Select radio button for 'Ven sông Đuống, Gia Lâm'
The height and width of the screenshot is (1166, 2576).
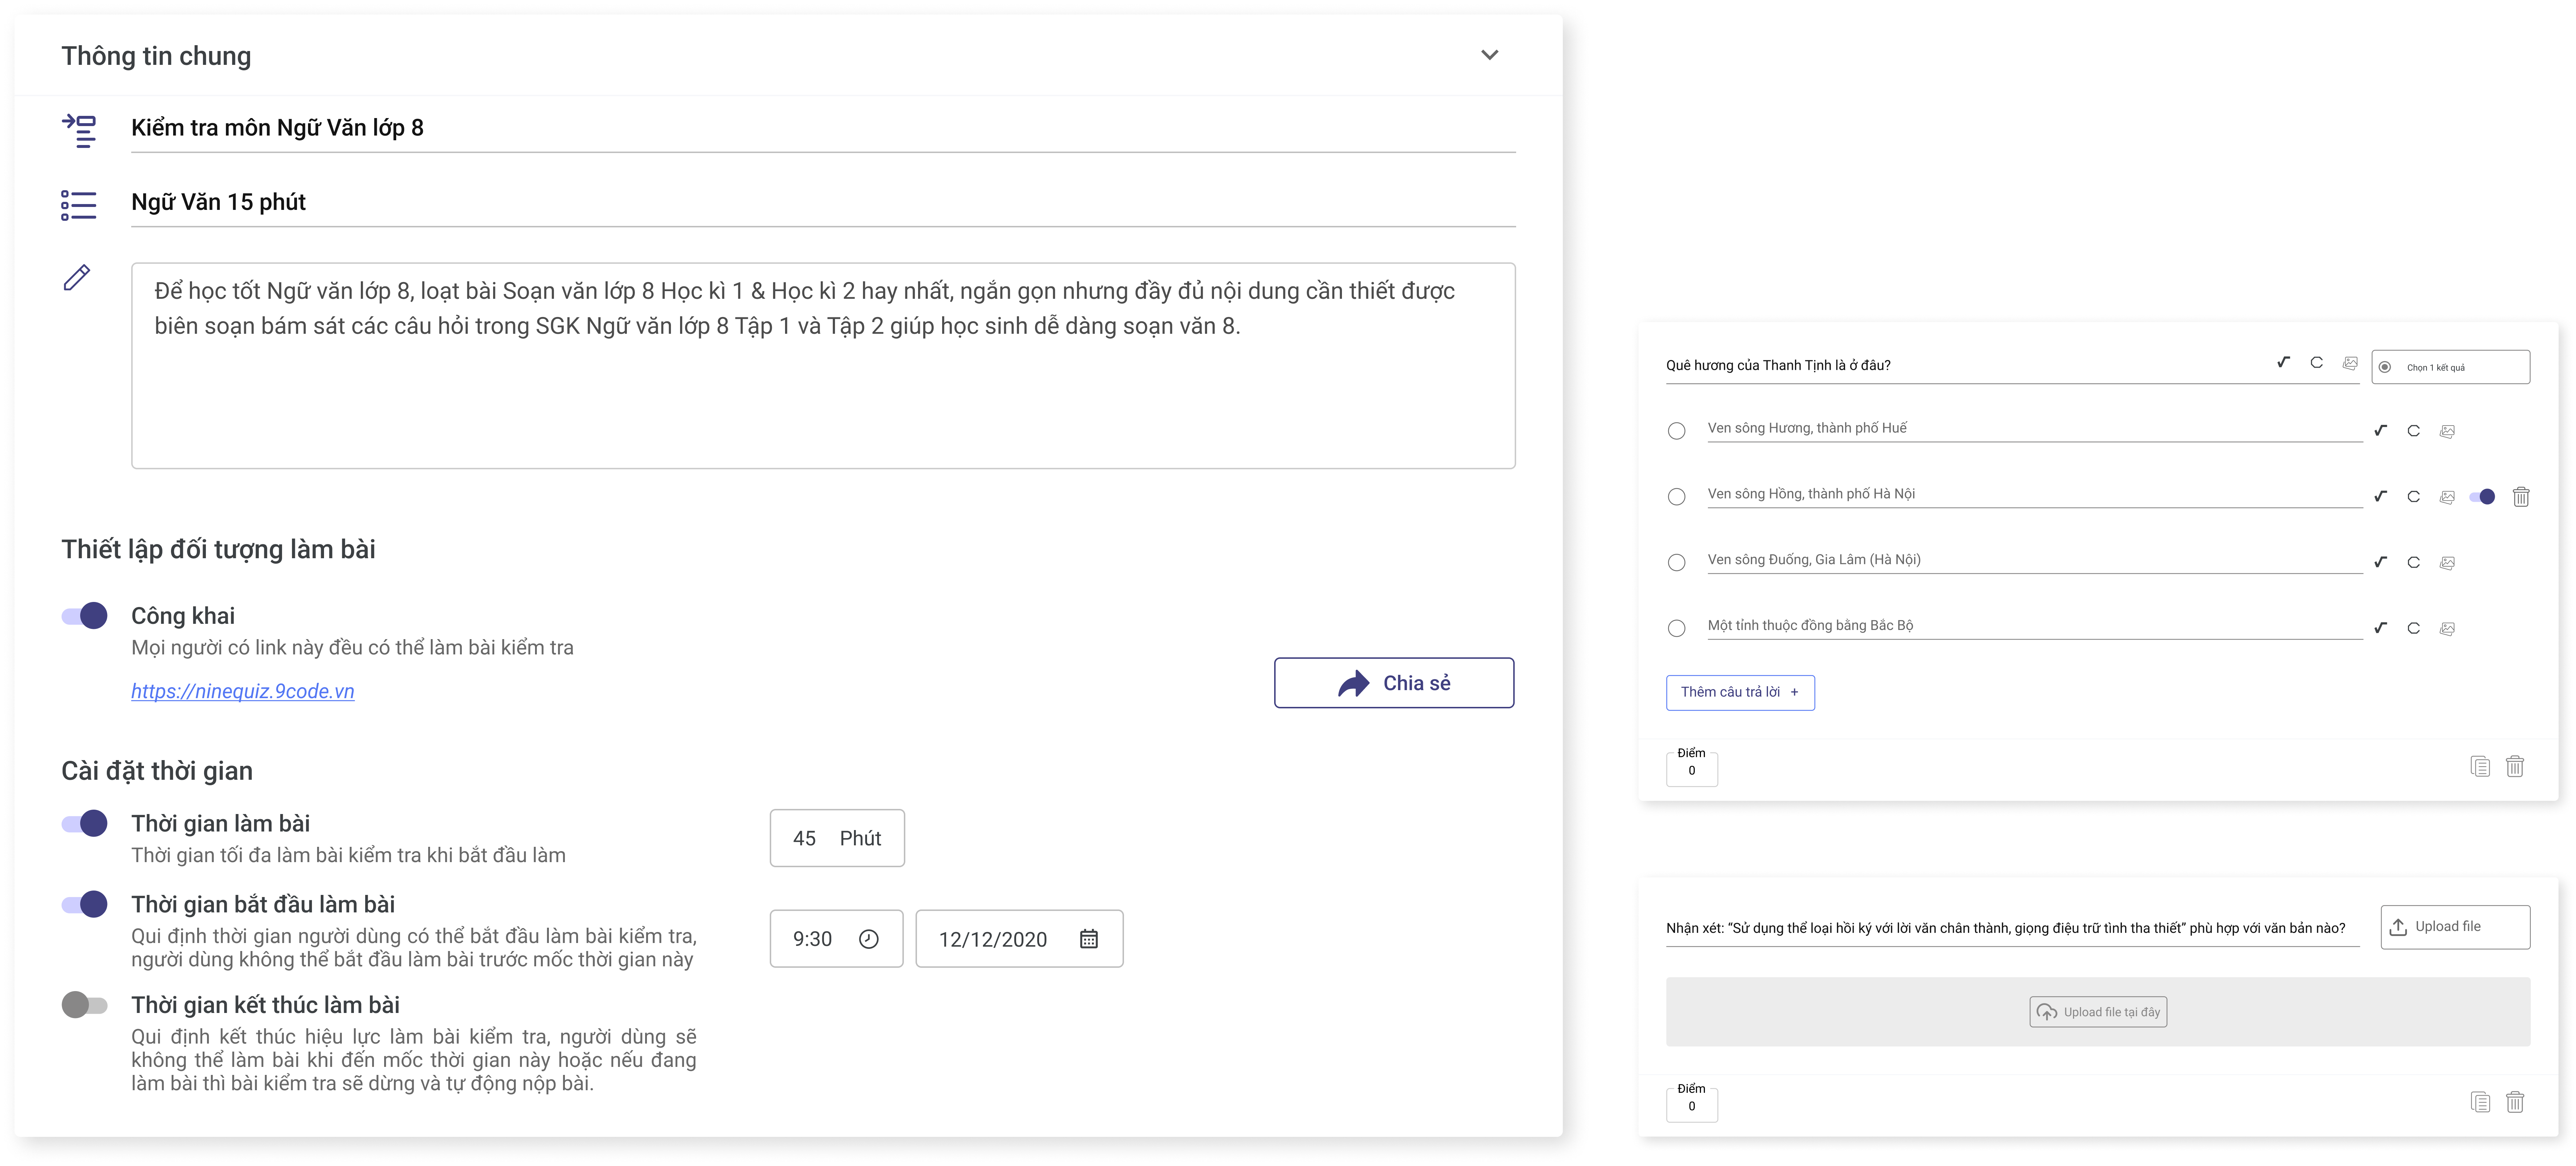(1677, 563)
